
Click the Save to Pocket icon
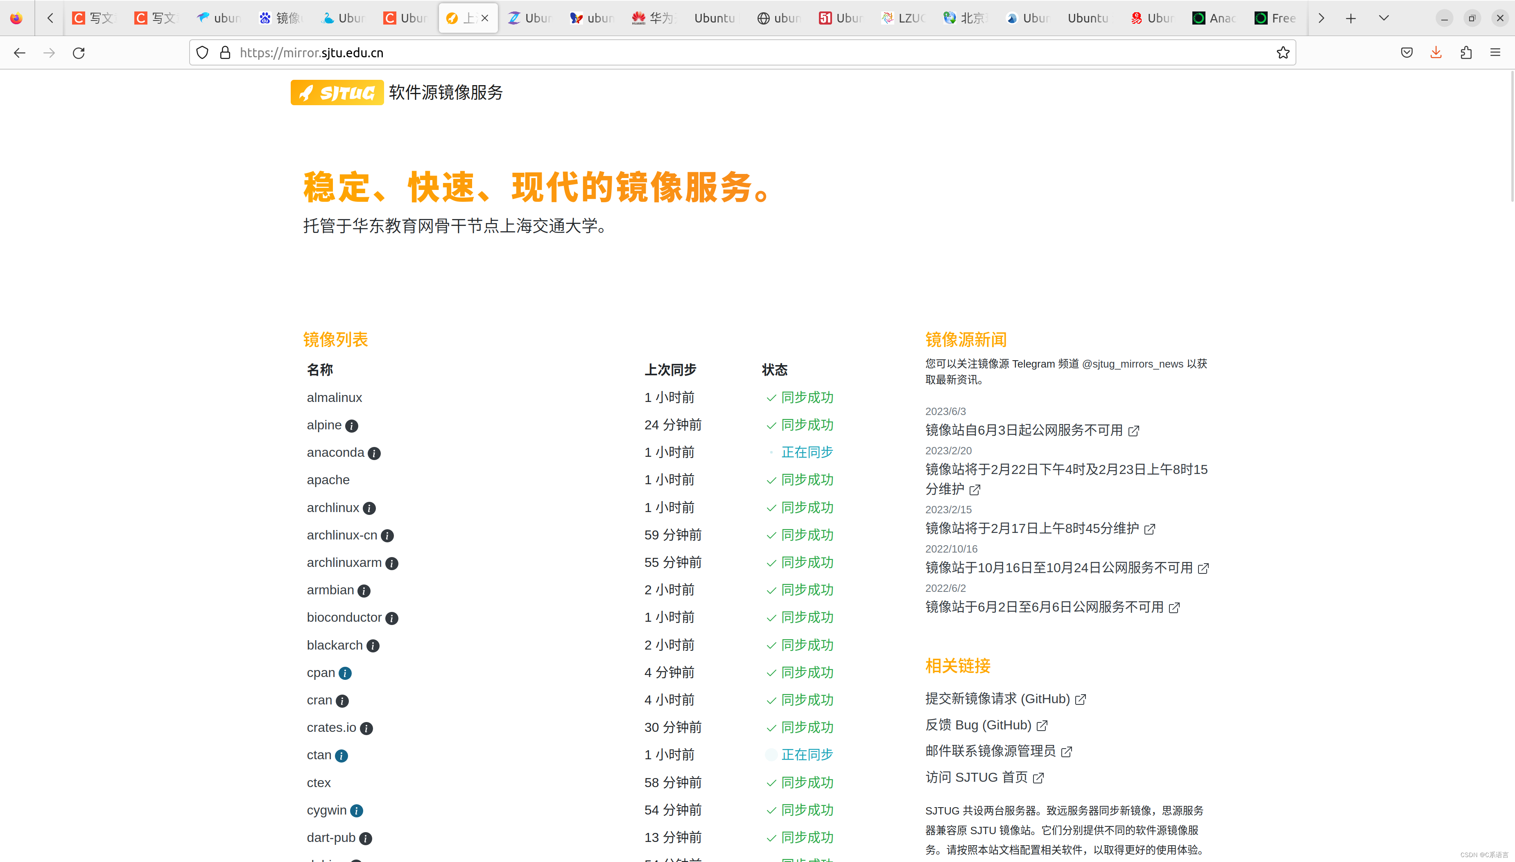coord(1406,53)
